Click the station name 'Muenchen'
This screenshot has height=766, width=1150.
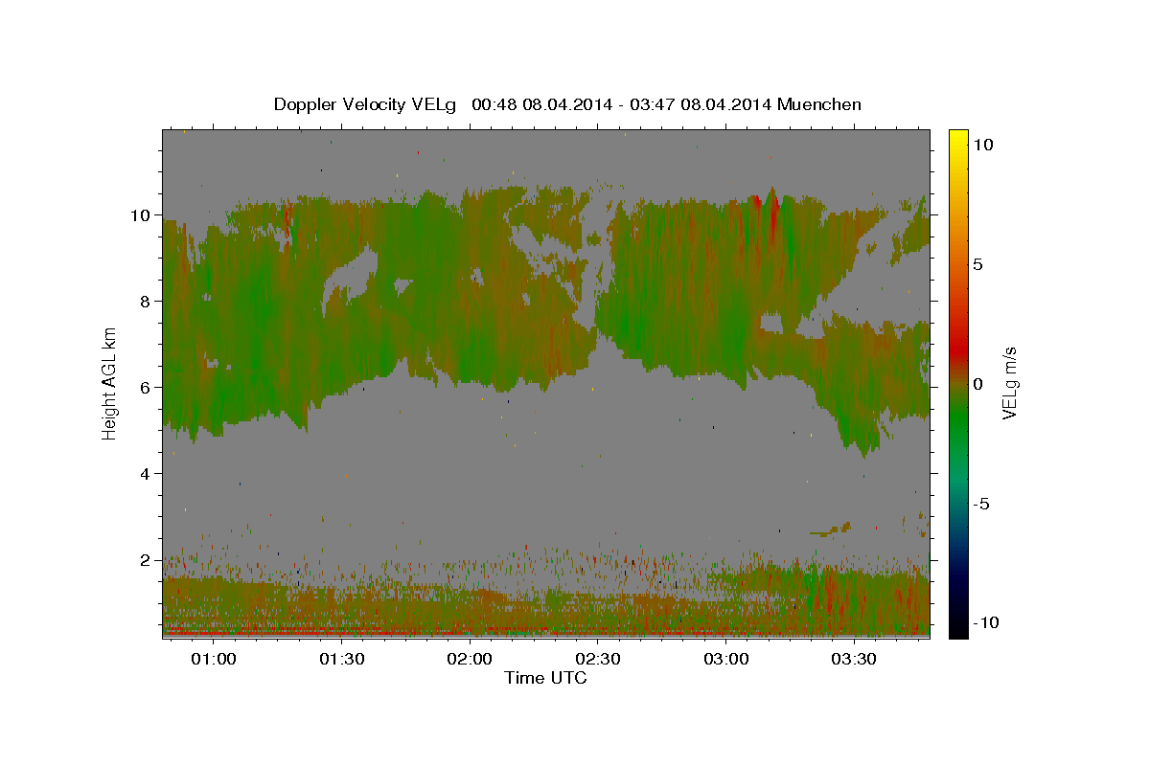(x=819, y=104)
